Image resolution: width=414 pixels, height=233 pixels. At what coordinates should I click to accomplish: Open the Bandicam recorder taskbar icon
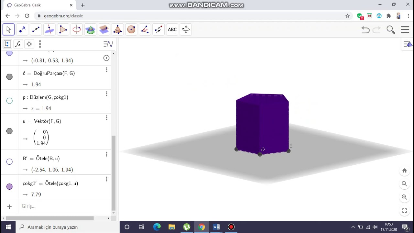(231, 227)
